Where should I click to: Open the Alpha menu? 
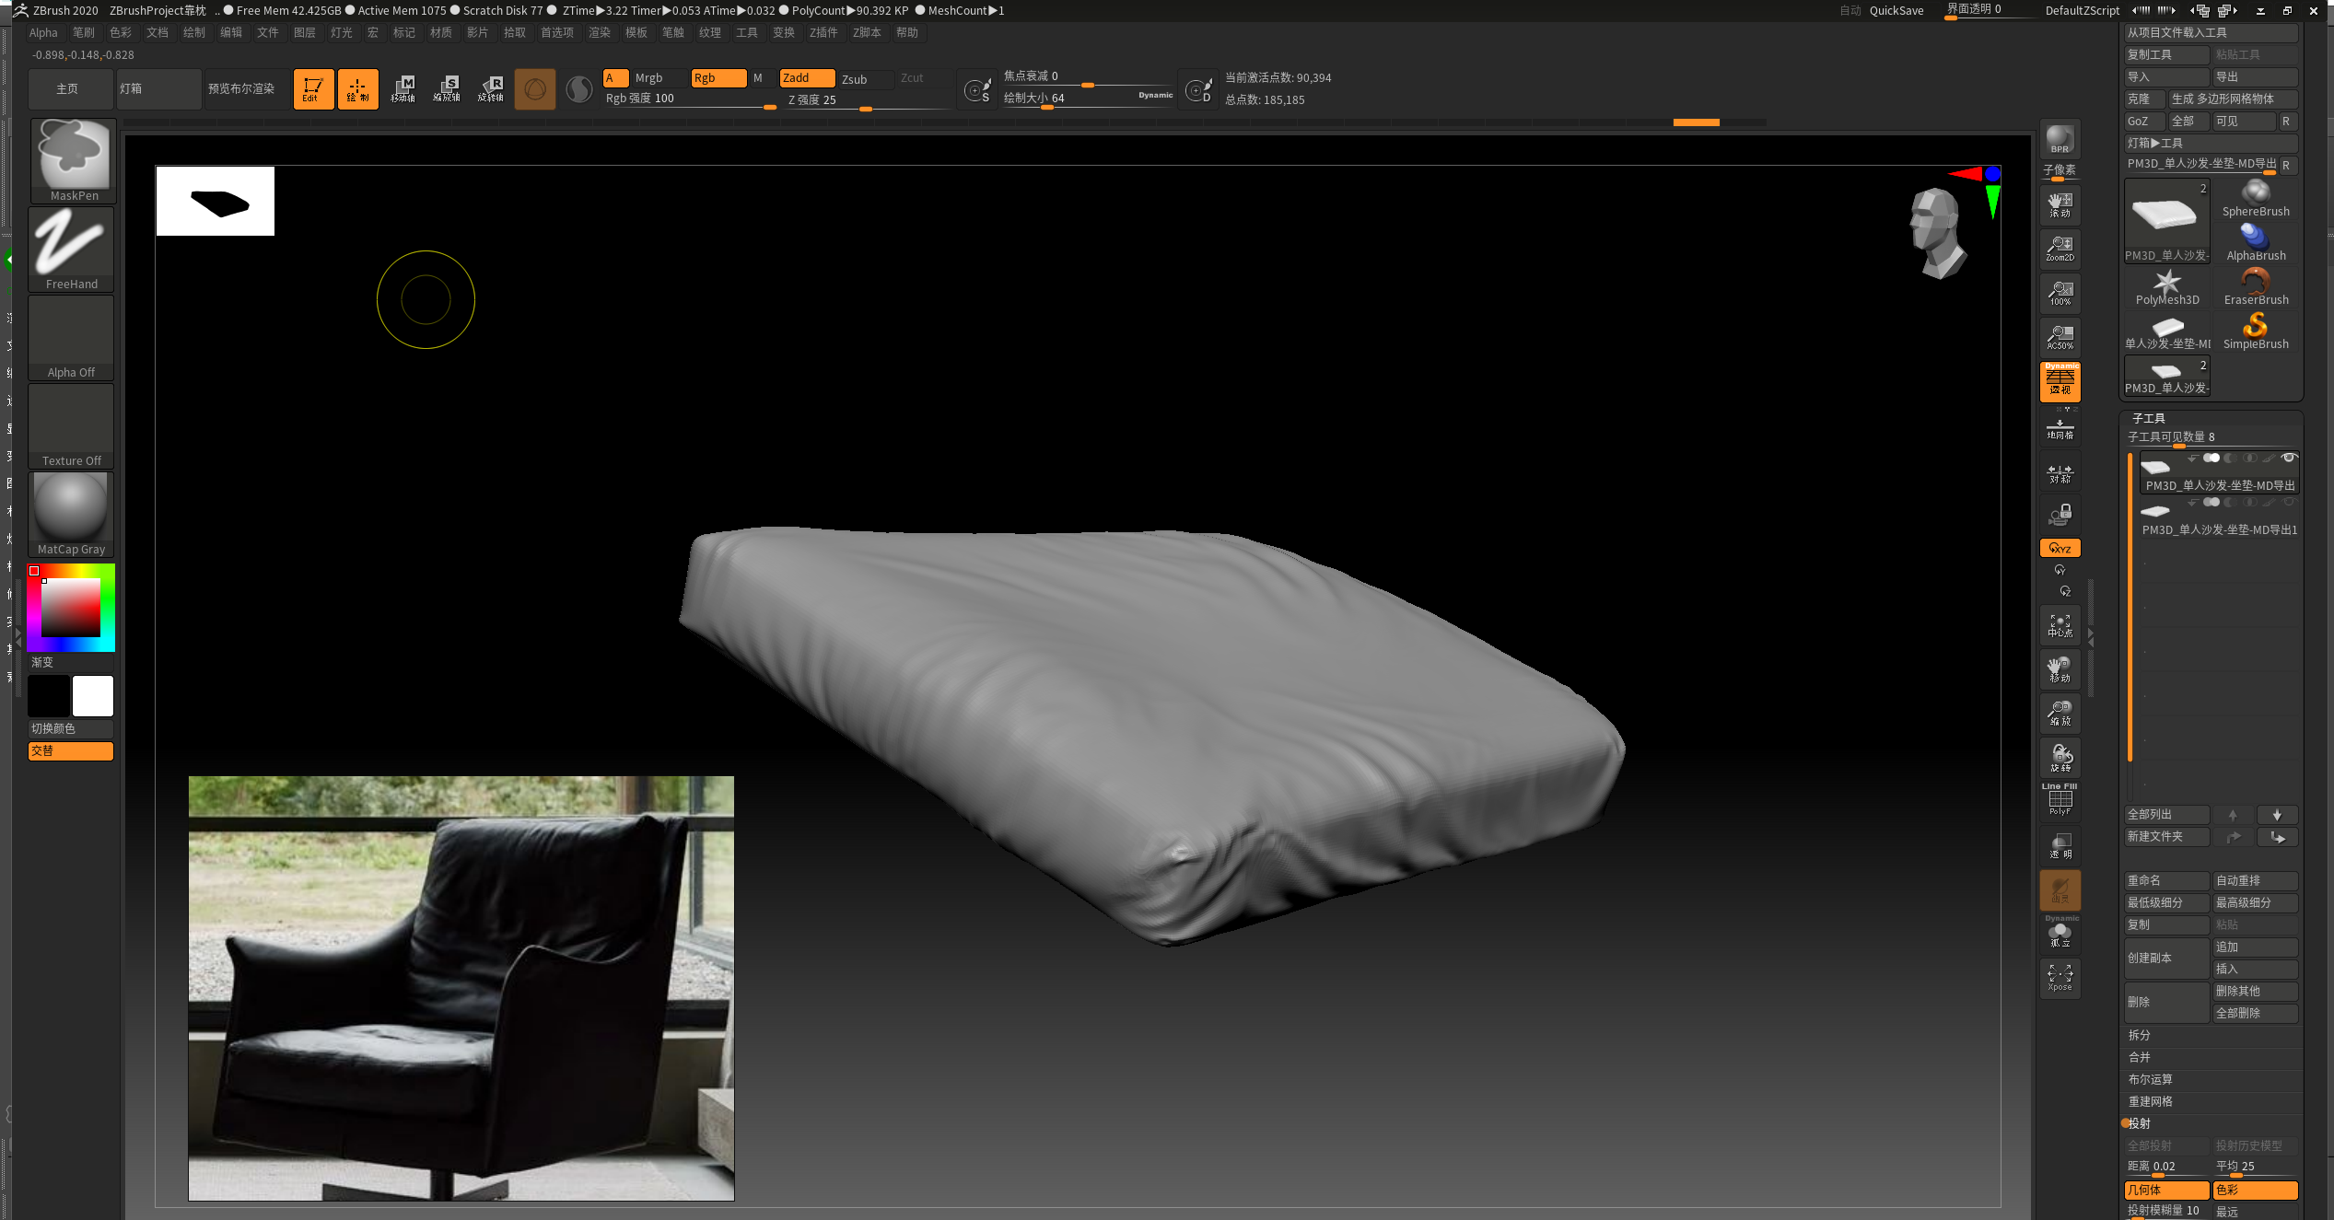pyautogui.click(x=43, y=32)
